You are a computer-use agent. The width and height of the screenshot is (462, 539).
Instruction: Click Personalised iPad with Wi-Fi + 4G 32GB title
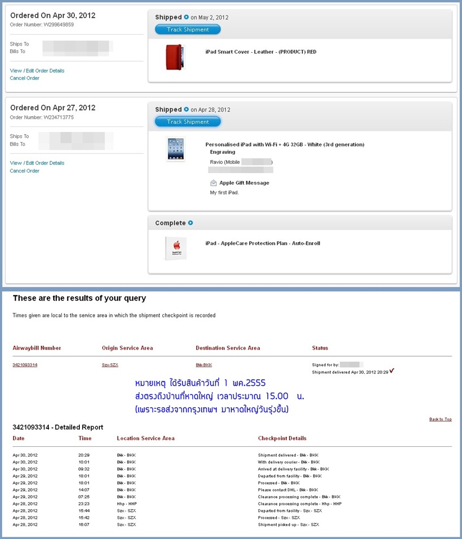pos(285,144)
